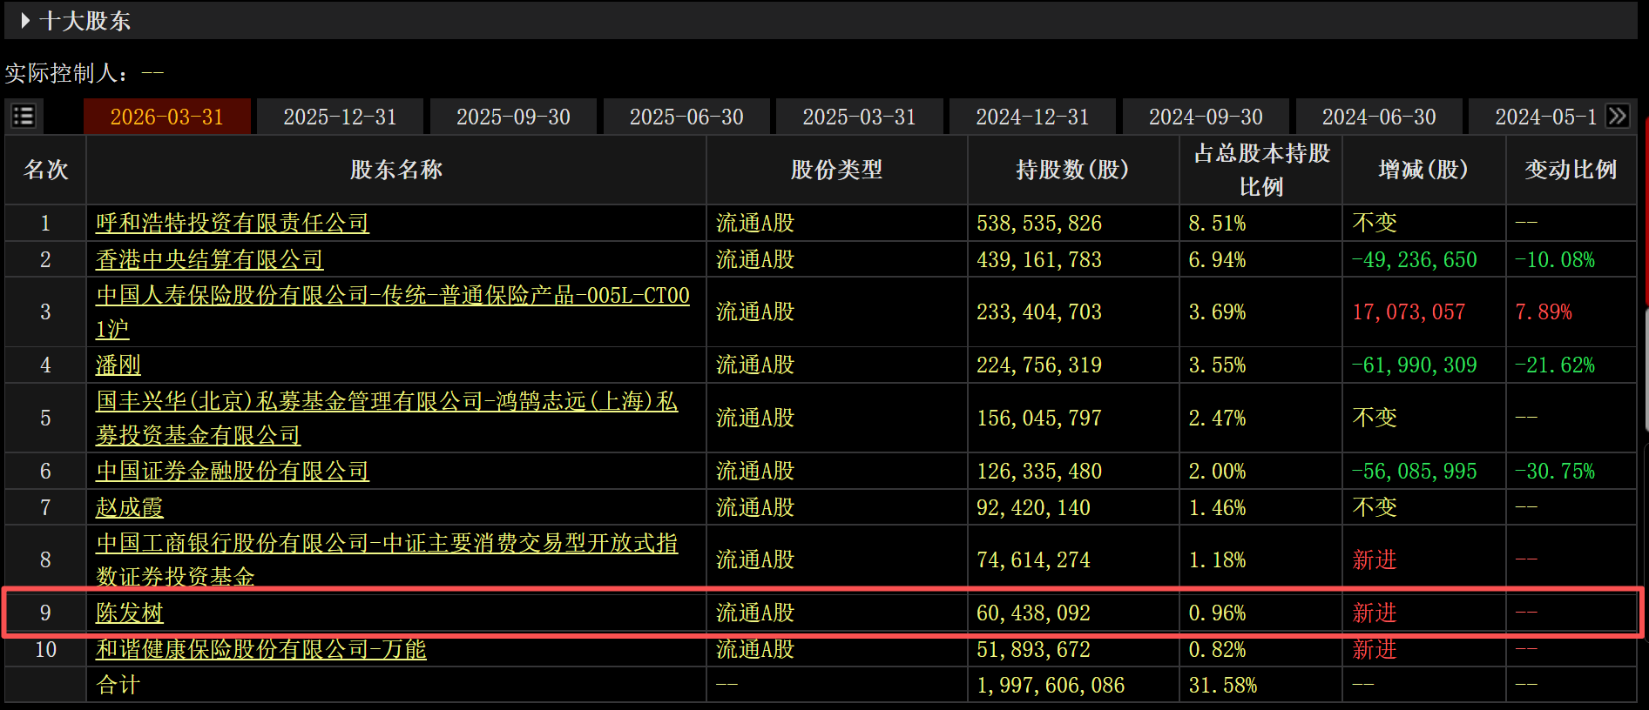Click the list view icon left of dates
Image resolution: width=1649 pixels, height=710 pixels.
pos(24,116)
